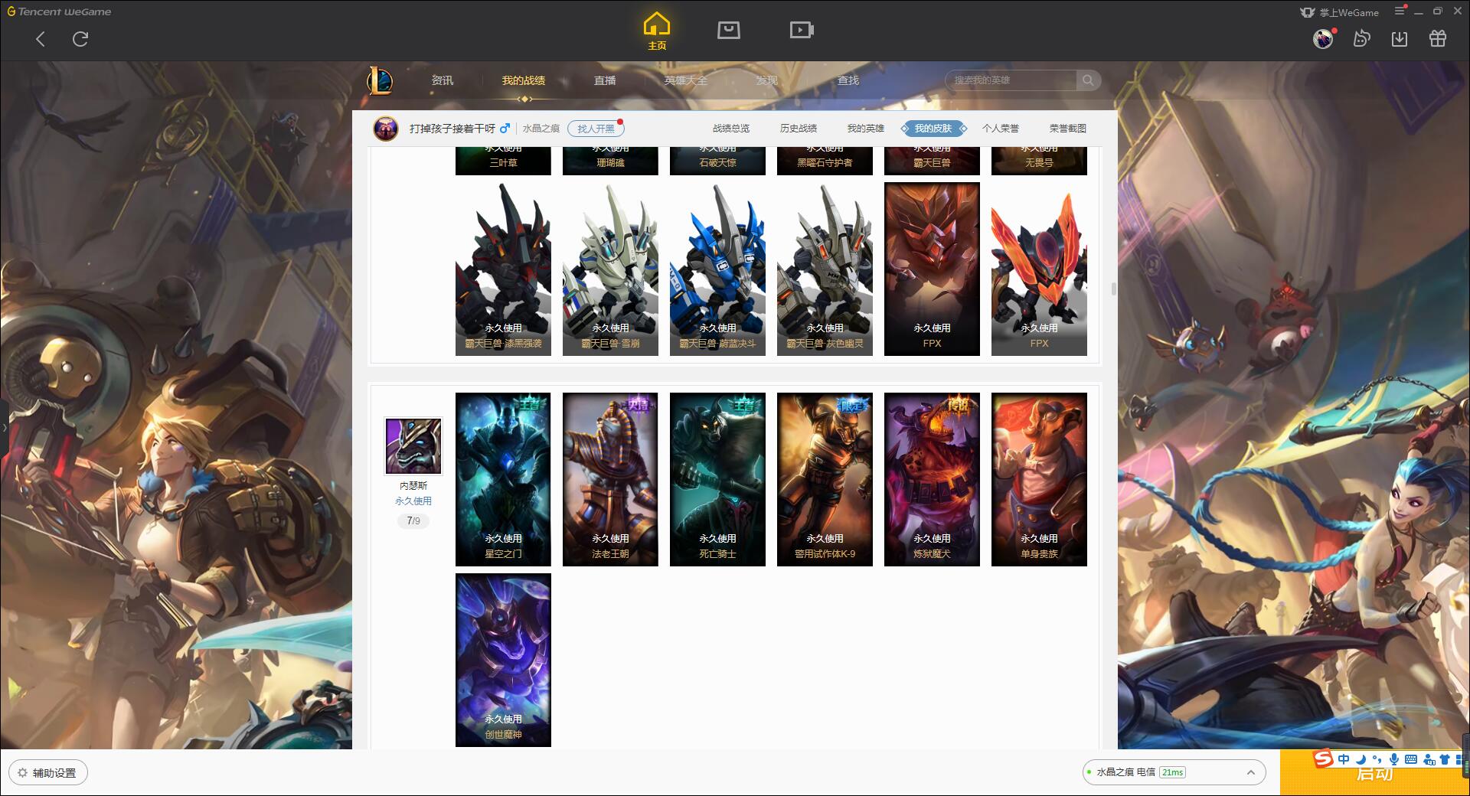Open the 法老王朝 skin card
1470x796 pixels.
[x=610, y=479]
